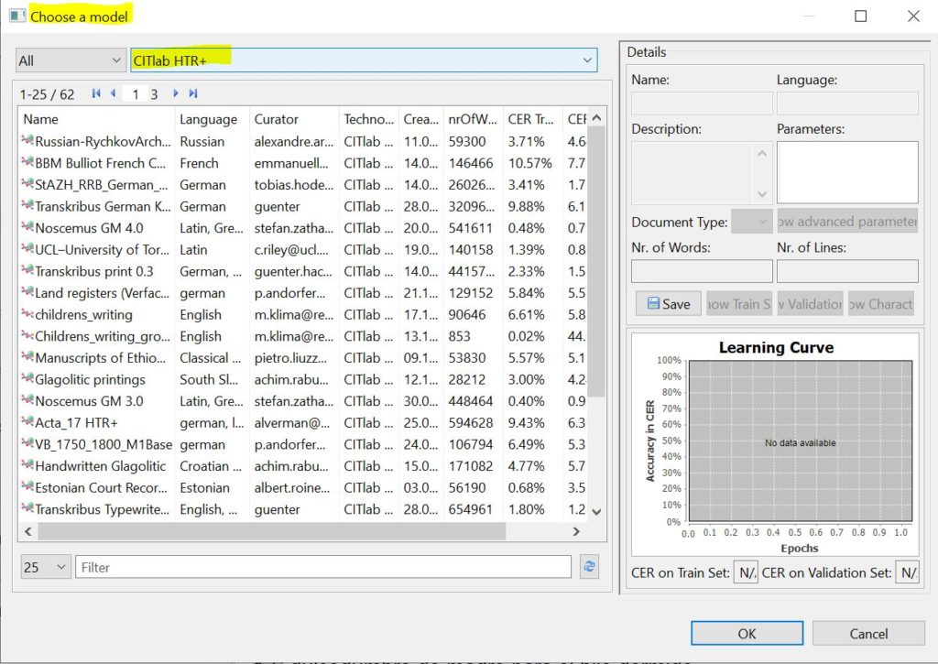Select the Handwritten Glagolitic model
This screenshot has width=938, height=664.
coord(302,465)
